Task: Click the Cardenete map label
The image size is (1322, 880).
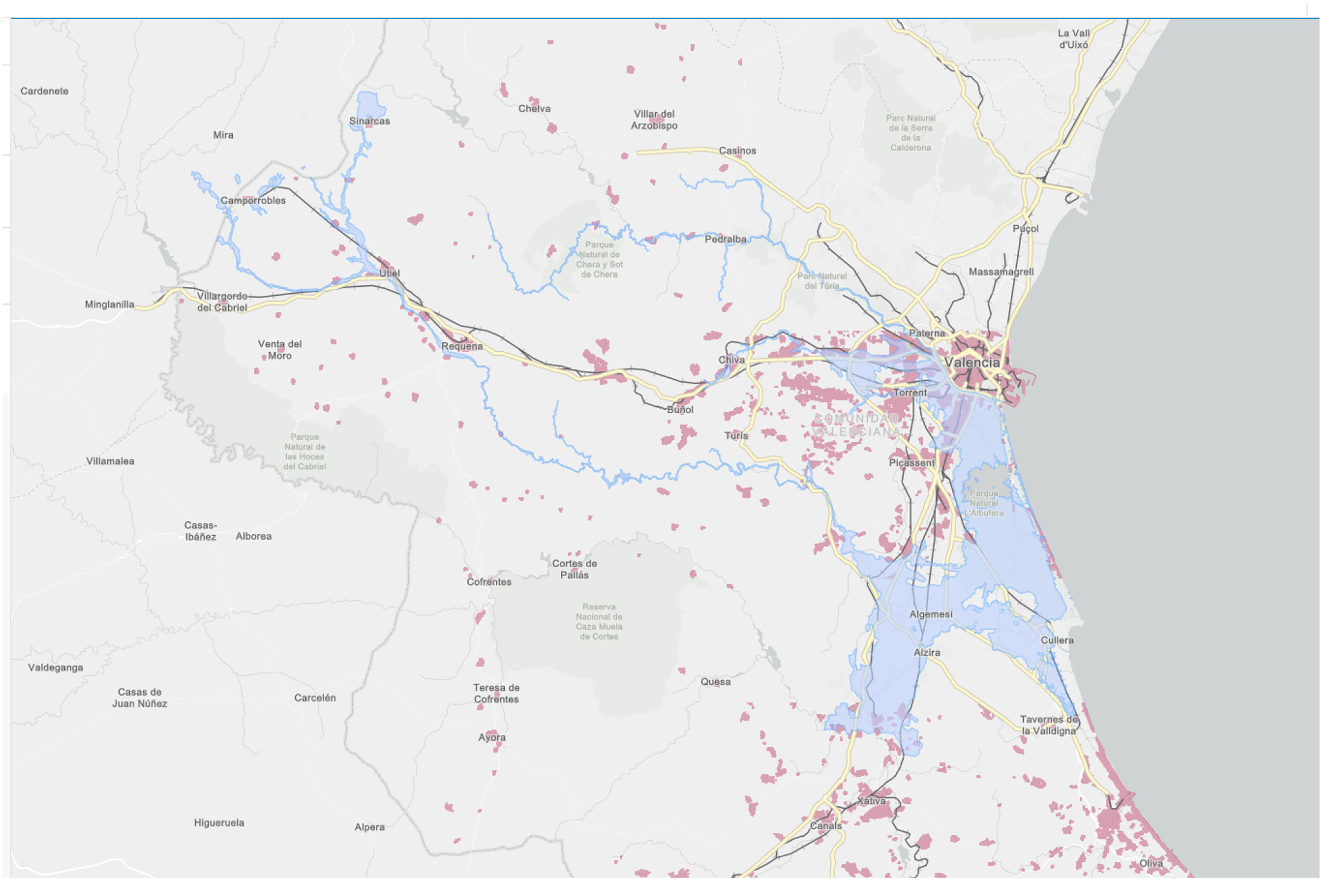Action: pos(45,91)
